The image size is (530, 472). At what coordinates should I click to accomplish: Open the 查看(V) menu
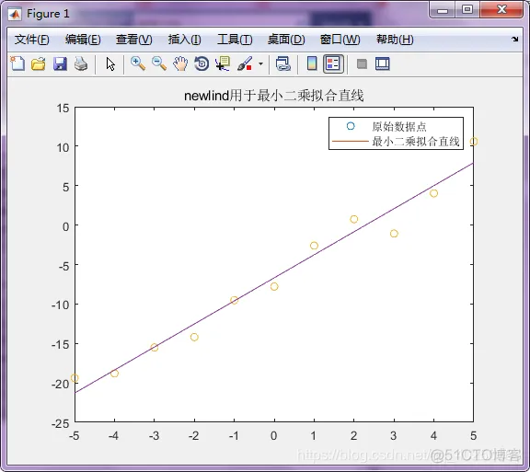133,40
